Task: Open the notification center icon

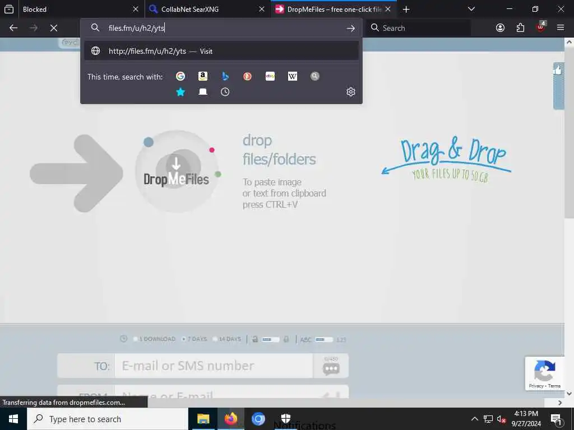Action: [556, 419]
